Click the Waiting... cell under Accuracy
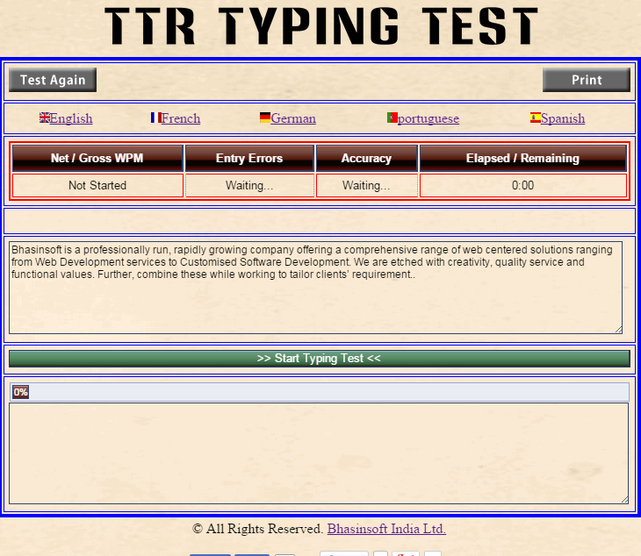 (x=367, y=186)
